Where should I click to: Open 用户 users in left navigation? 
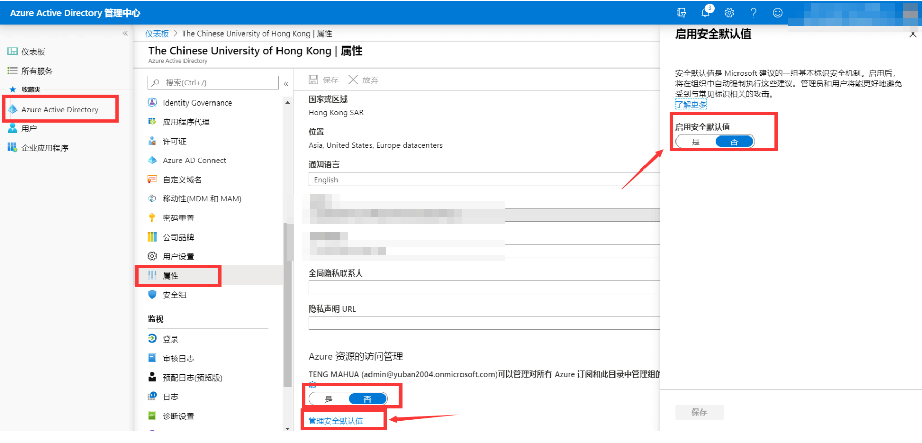[x=29, y=128]
